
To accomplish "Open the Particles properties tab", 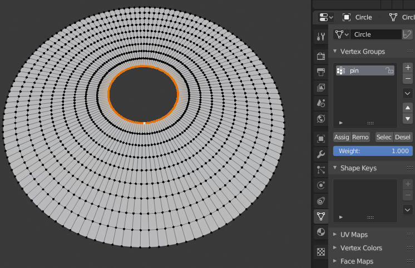I will pos(321,170).
